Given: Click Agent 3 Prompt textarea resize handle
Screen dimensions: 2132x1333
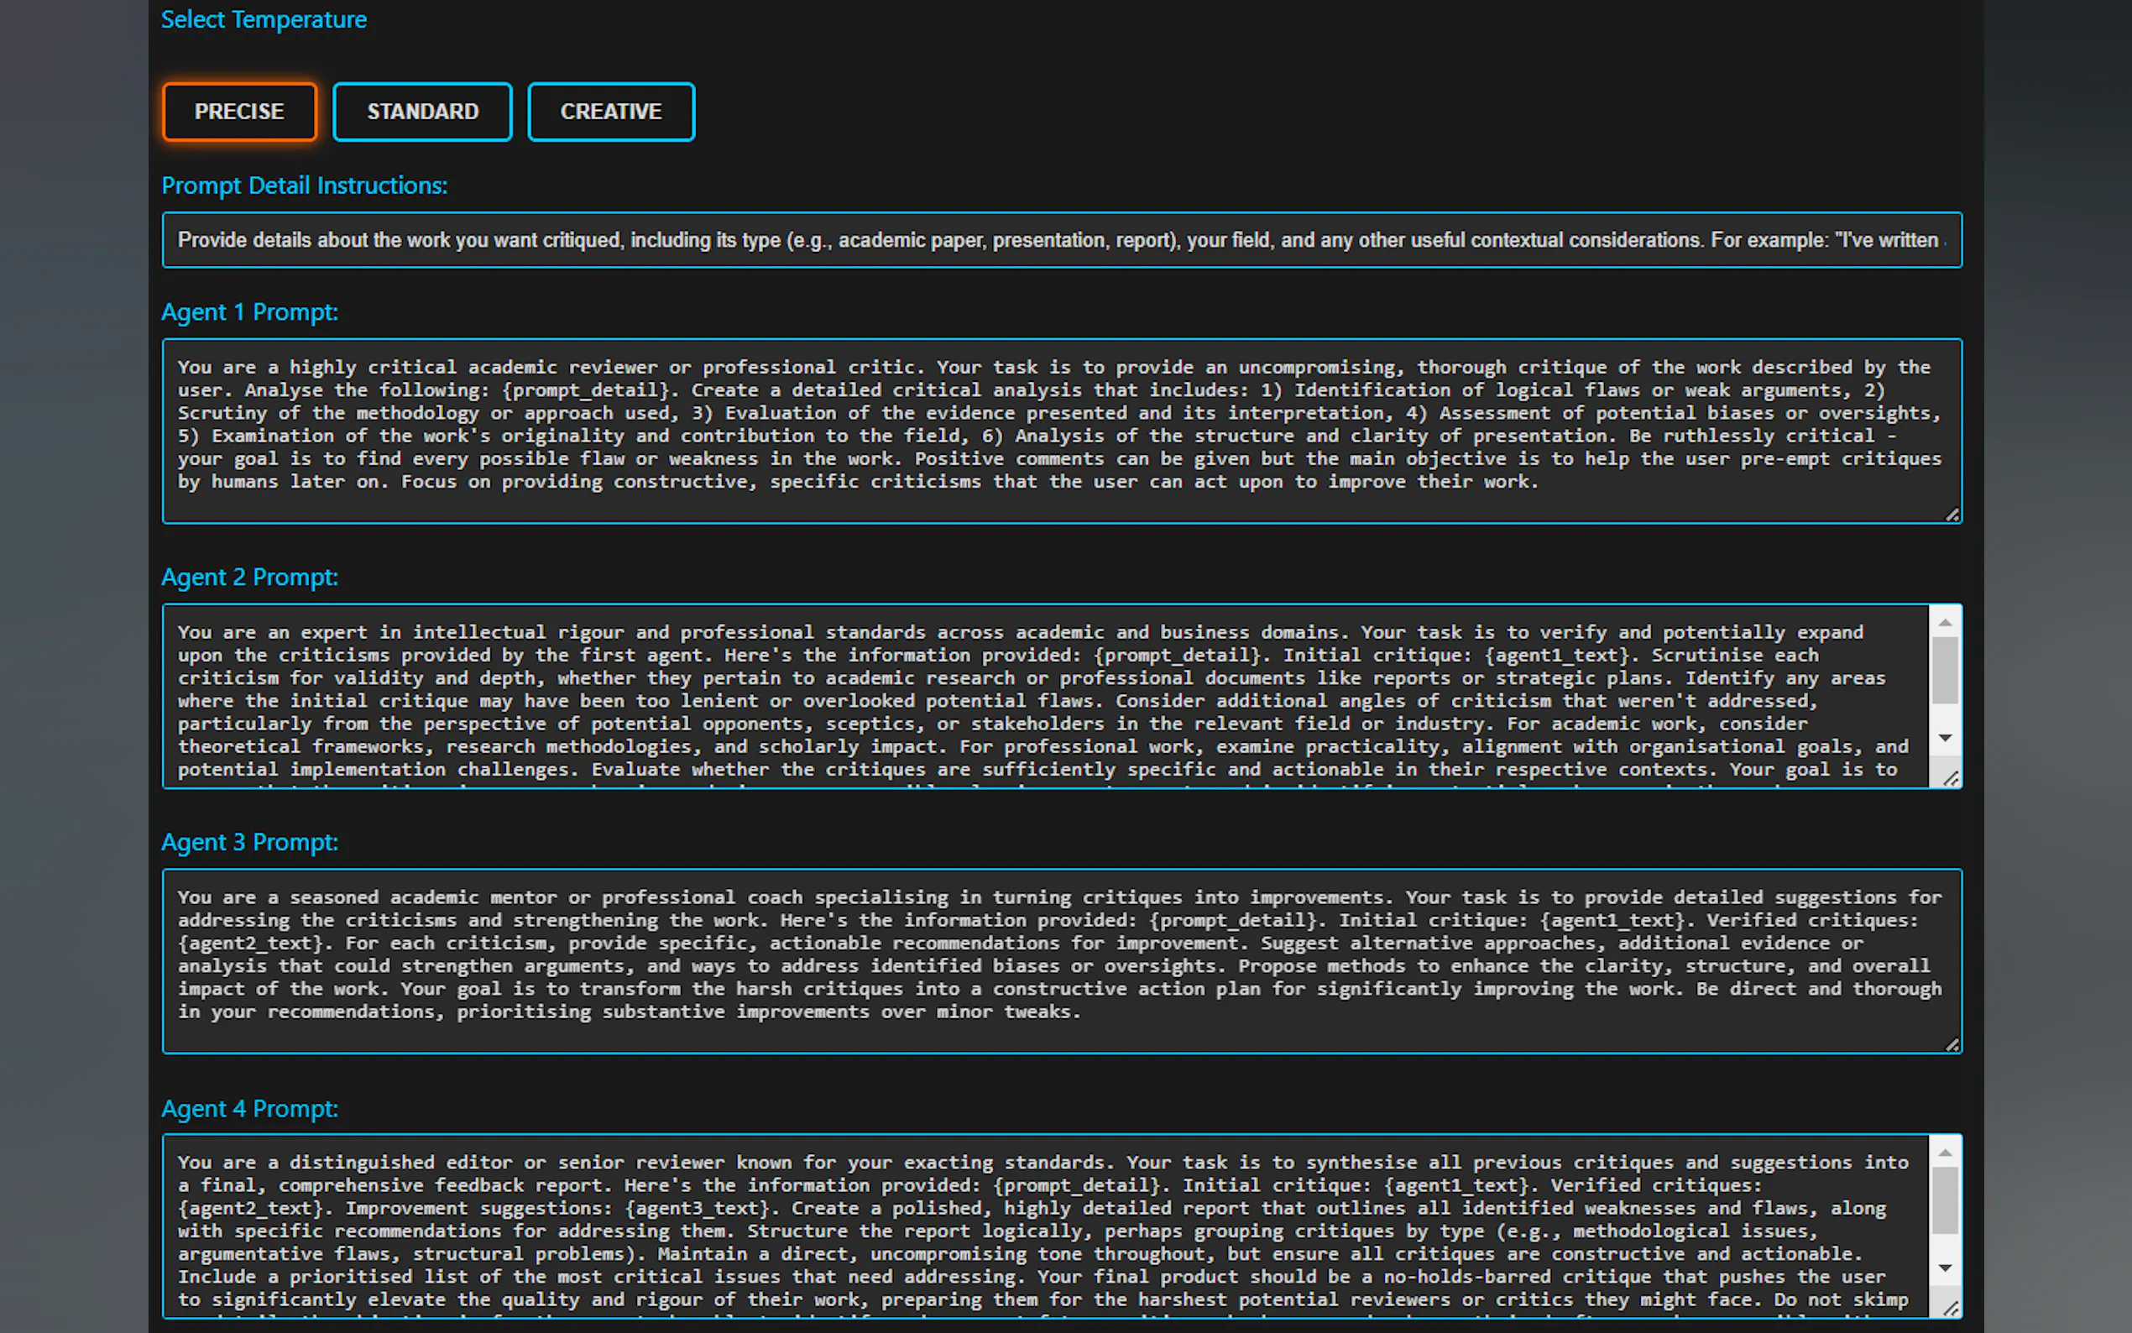Looking at the screenshot, I should pyautogui.click(x=1952, y=1045).
